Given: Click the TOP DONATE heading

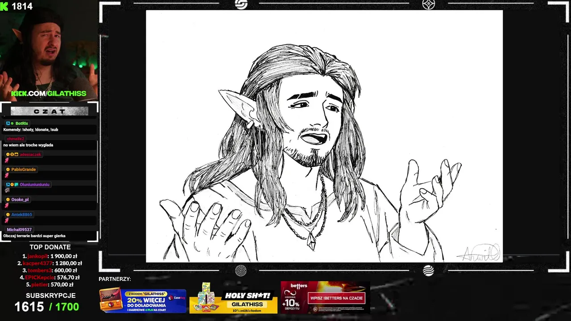Looking at the screenshot, I should click(x=50, y=247).
